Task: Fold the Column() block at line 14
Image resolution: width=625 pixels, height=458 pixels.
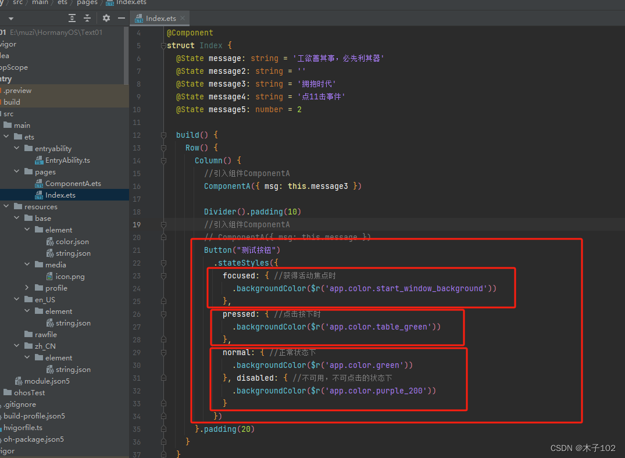Action: (163, 160)
